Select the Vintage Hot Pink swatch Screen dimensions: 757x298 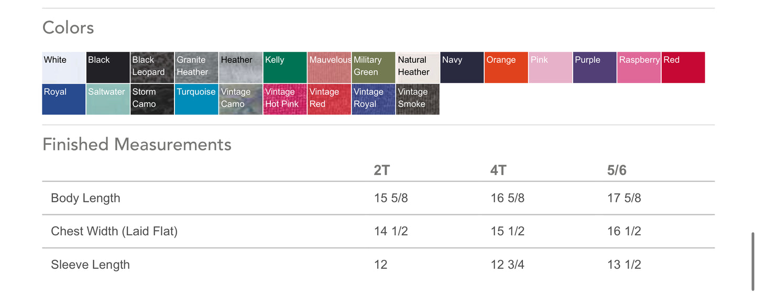(284, 99)
